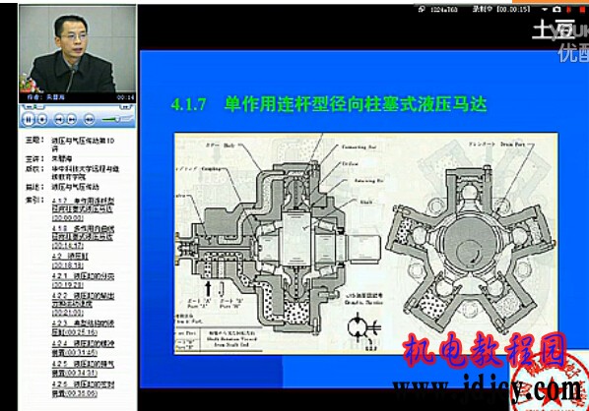Open index entry 4.2.1 at 00:19:28
Viewport: 589px width, 411px height.
83,280
